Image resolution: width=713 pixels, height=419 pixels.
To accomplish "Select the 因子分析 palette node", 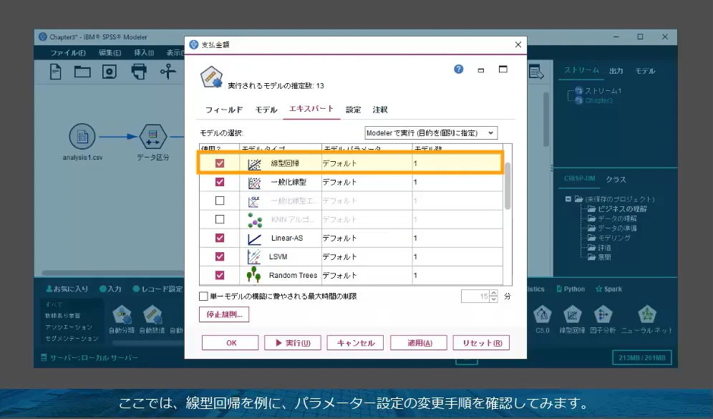I will 603,315.
